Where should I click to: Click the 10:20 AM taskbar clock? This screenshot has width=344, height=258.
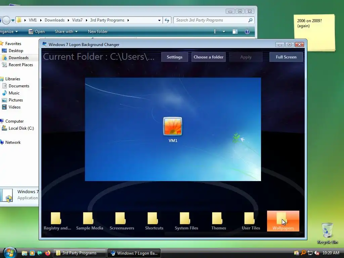331,253
